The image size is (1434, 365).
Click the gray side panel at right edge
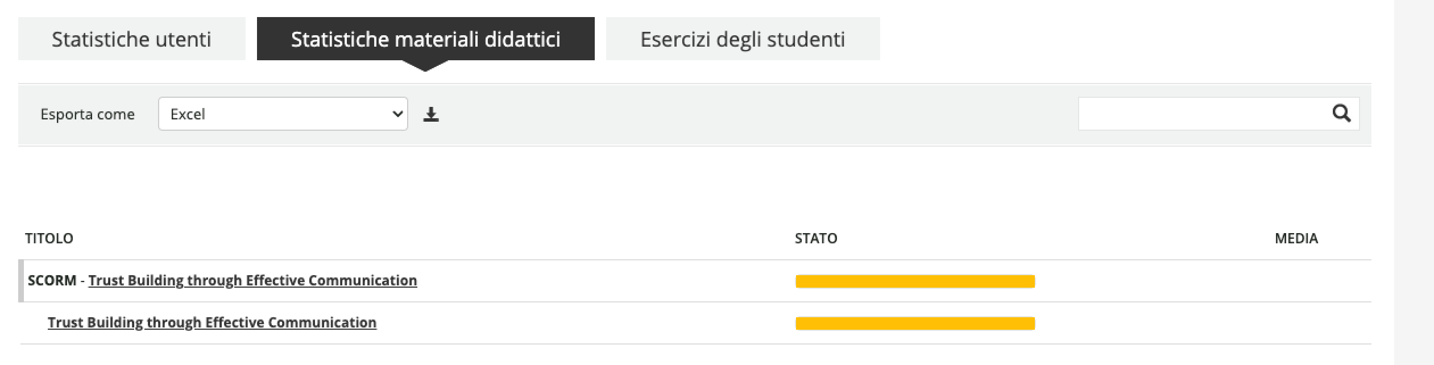[x=1414, y=182]
